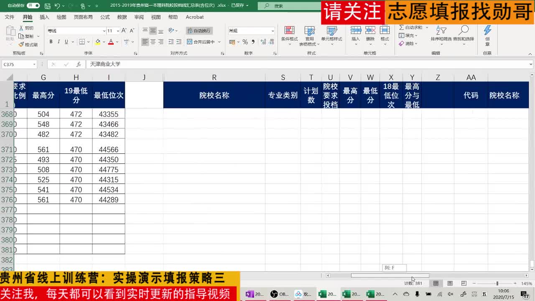Click the increase indent icon

coord(179,42)
